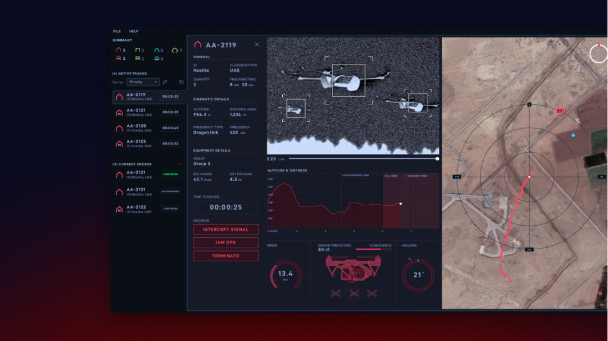608x341 pixels.
Task: Click blue dot marker on map
Action: click(x=573, y=135)
